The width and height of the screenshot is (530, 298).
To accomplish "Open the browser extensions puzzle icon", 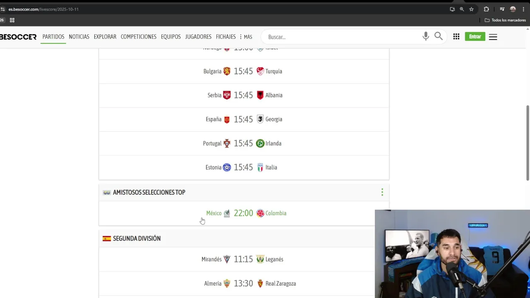I will [487, 9].
